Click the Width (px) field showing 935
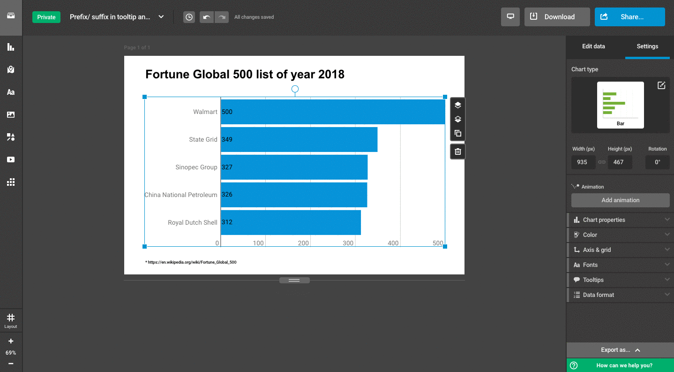This screenshot has height=372, width=674. click(583, 162)
